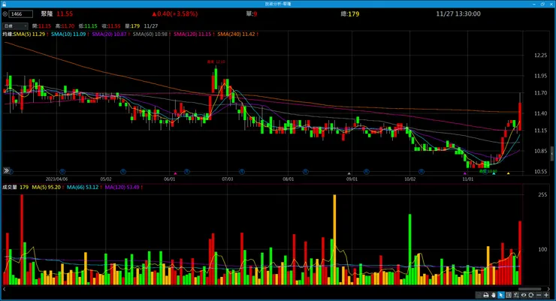The image size is (556, 301).
Task: Click the split-view layout icon
Action: point(509,295)
